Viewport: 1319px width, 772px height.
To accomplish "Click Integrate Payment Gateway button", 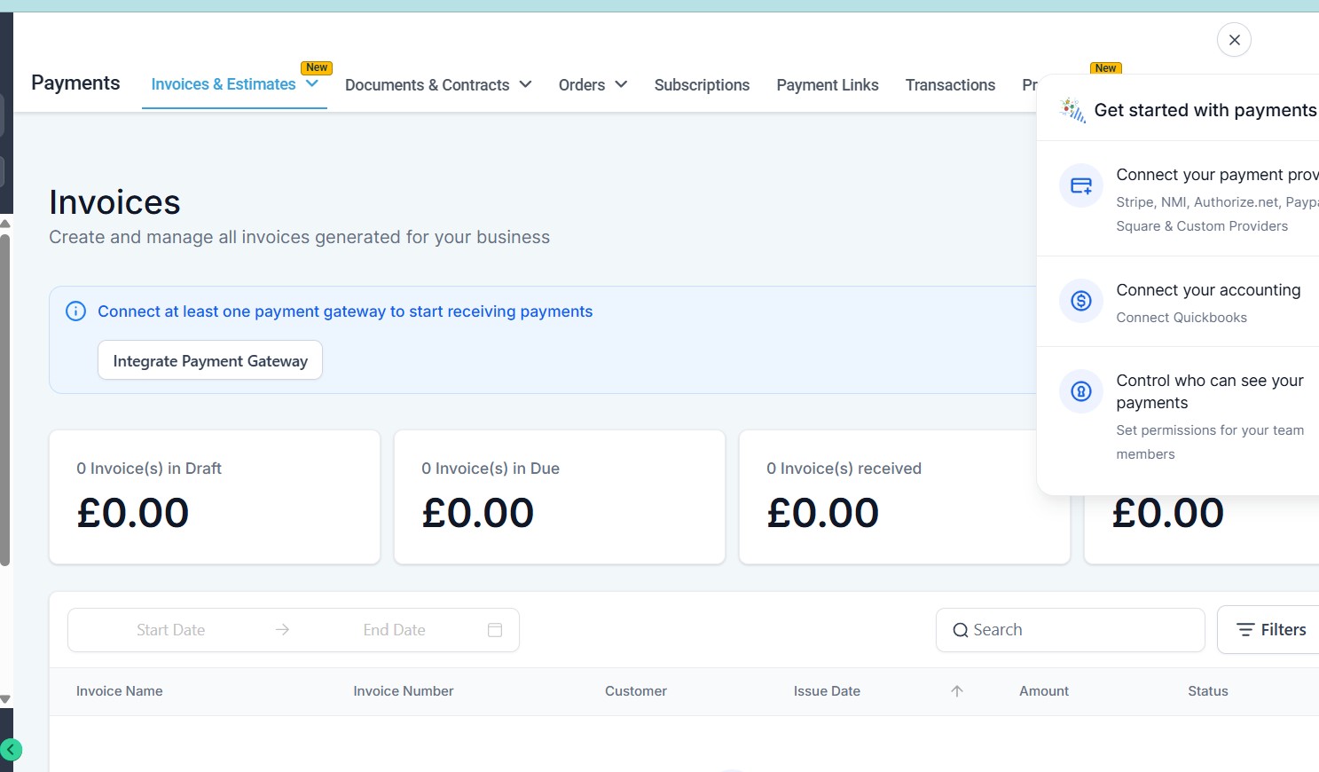I will [x=209, y=360].
